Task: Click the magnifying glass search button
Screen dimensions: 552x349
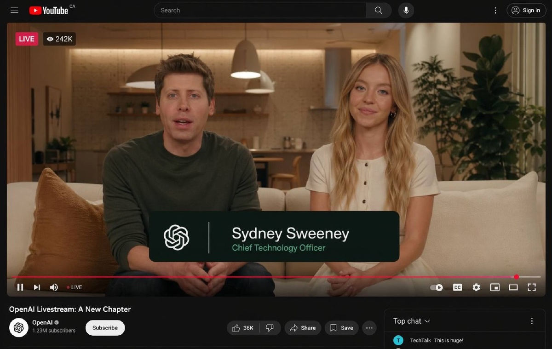Action: coord(379,10)
